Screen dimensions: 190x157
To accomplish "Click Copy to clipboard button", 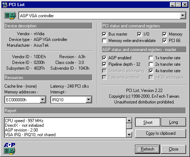I will click(161, 133).
